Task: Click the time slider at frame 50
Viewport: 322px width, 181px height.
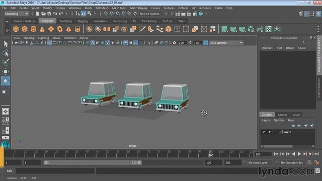Action: pos(107,154)
